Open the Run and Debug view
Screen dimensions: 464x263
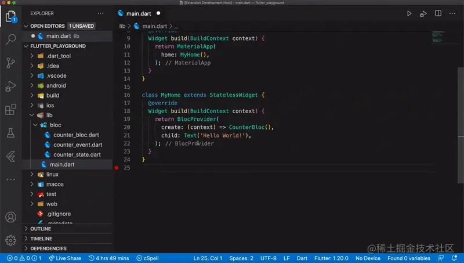[10, 86]
